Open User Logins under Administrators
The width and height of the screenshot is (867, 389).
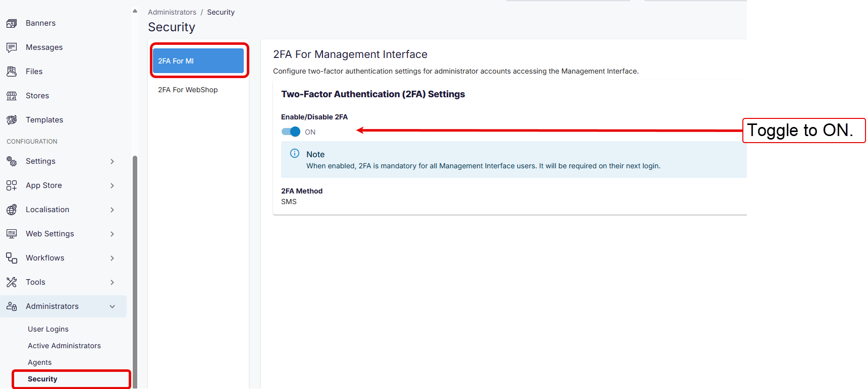point(48,329)
